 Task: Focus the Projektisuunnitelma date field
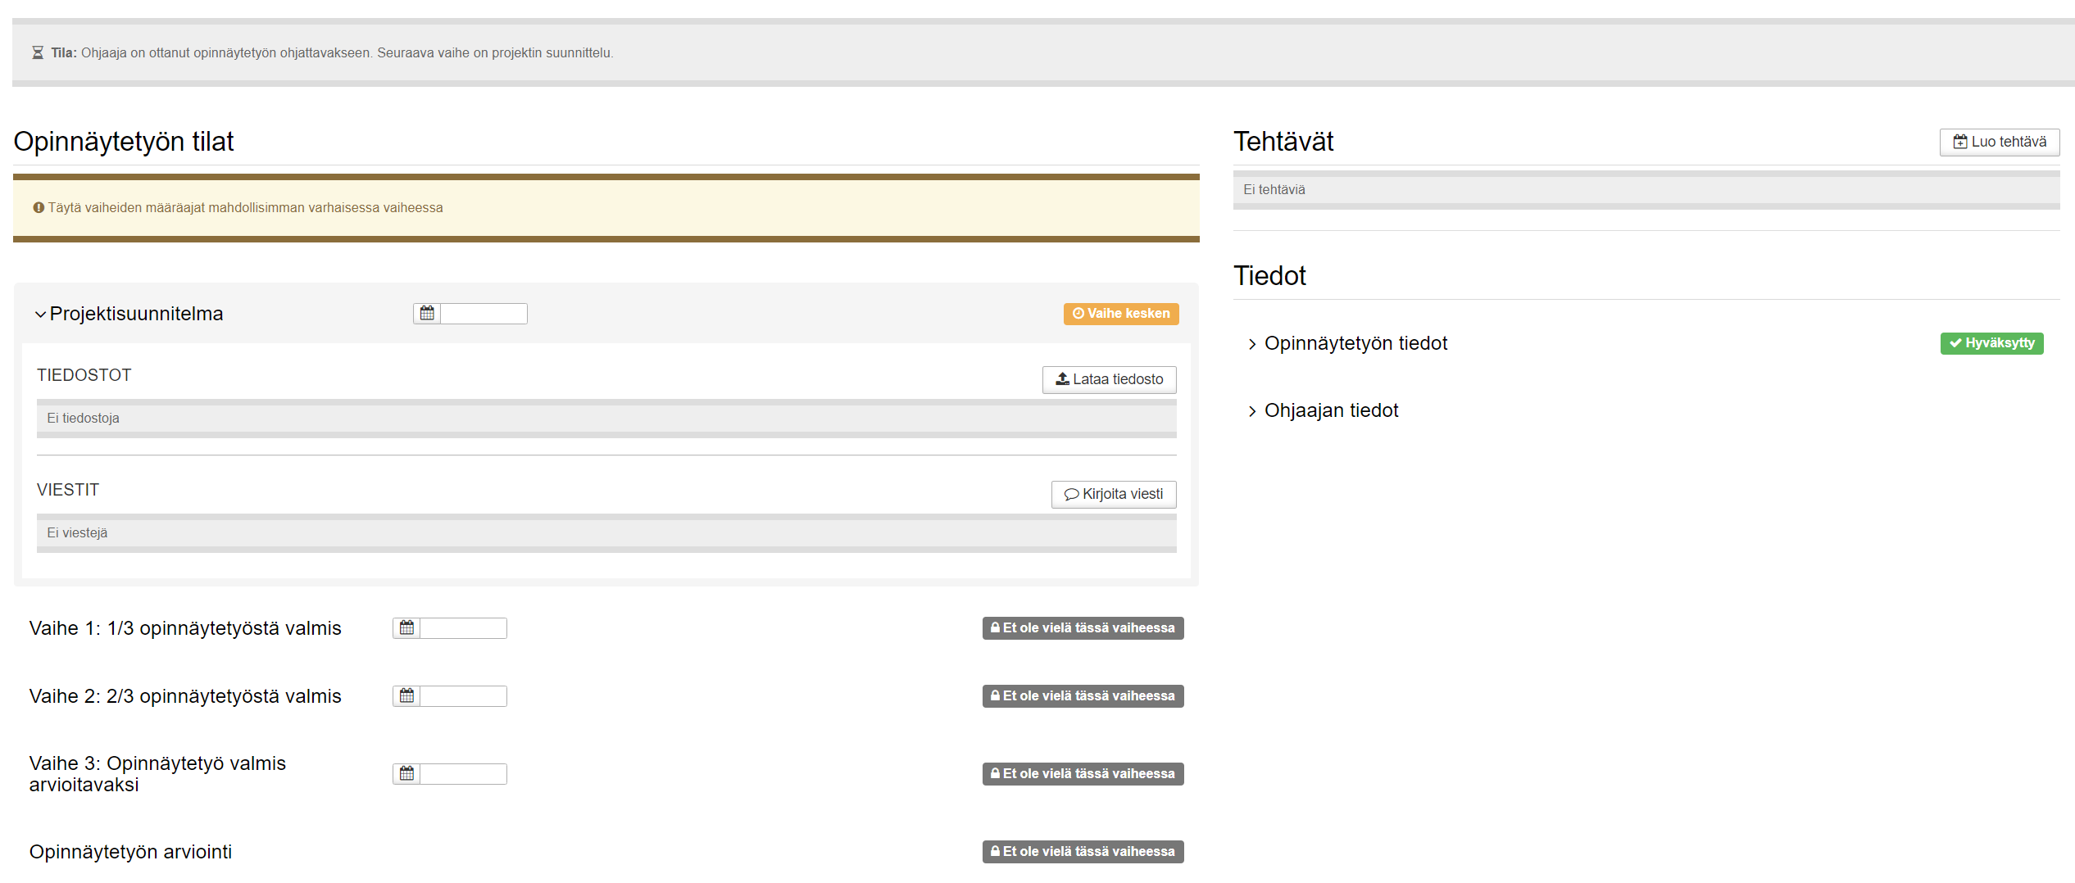(x=484, y=314)
